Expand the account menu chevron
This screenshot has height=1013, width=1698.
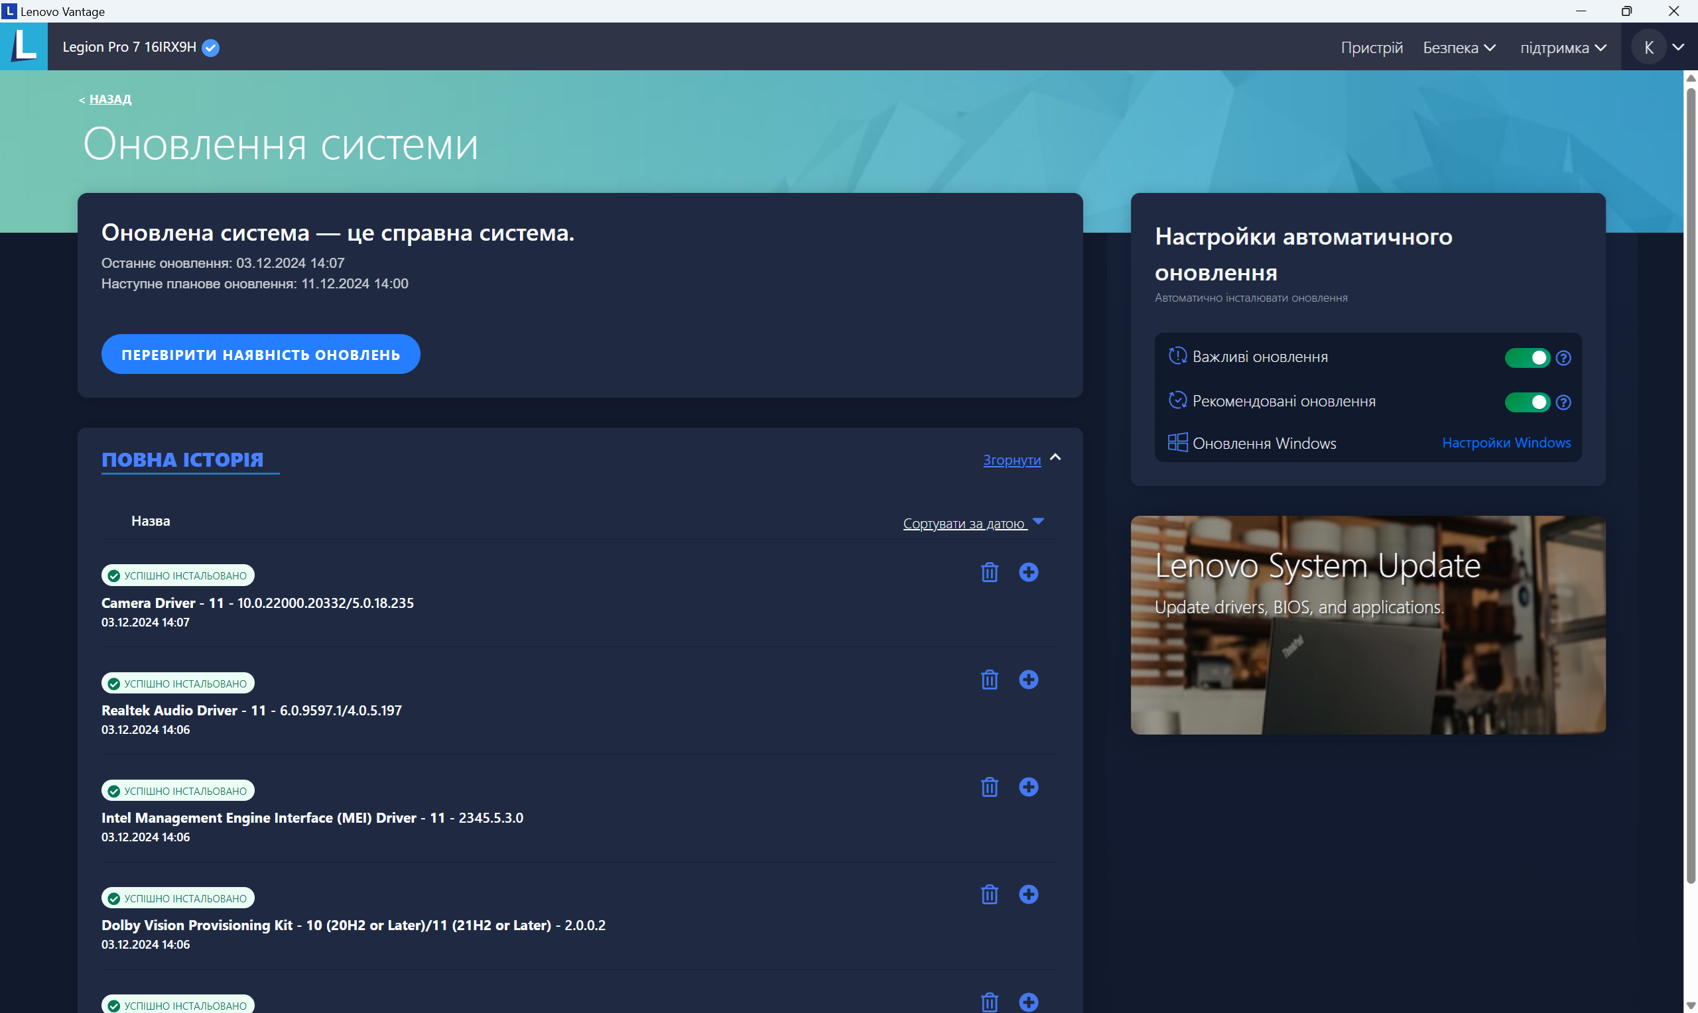[1679, 47]
